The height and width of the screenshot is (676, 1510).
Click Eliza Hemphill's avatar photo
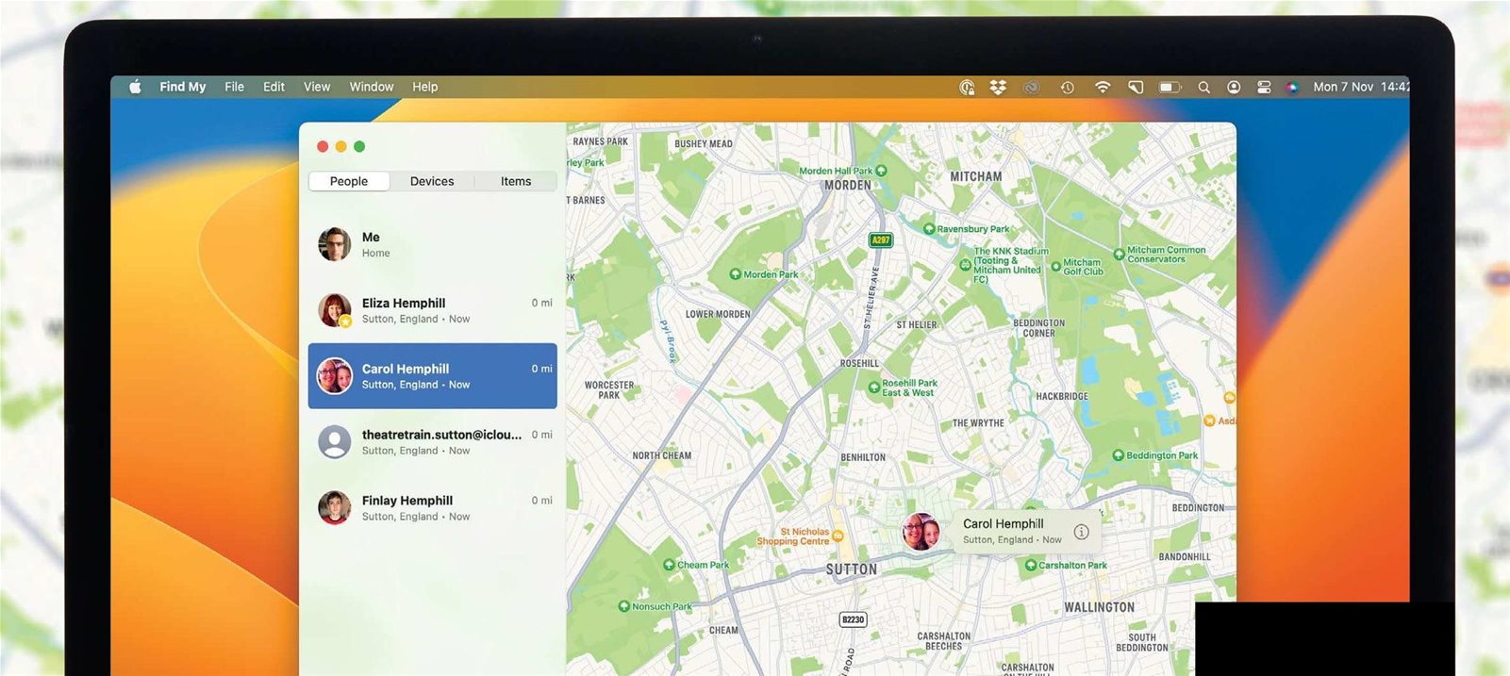click(x=335, y=310)
